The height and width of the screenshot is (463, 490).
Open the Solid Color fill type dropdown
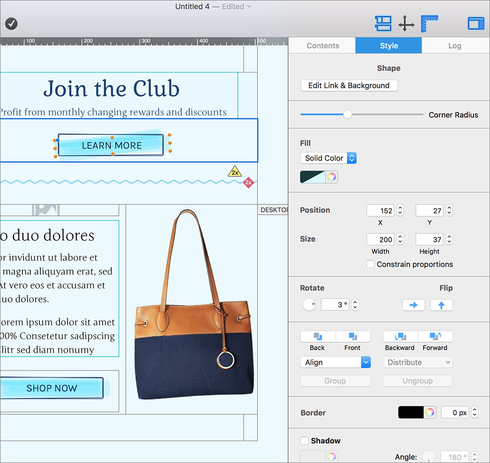(x=328, y=158)
